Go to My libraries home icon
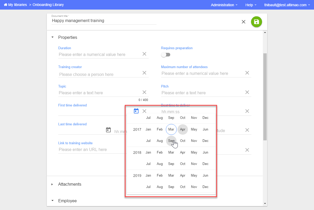 point(5,5)
